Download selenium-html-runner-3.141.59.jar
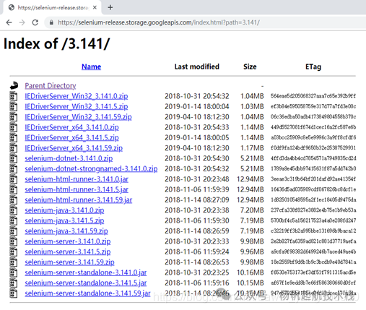 [79, 200]
